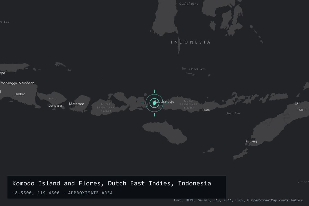Click the Savu Sea label
The image size is (309, 206).
233,113
